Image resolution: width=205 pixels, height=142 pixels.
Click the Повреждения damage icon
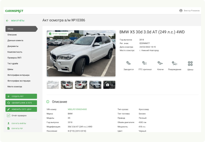(175, 63)
